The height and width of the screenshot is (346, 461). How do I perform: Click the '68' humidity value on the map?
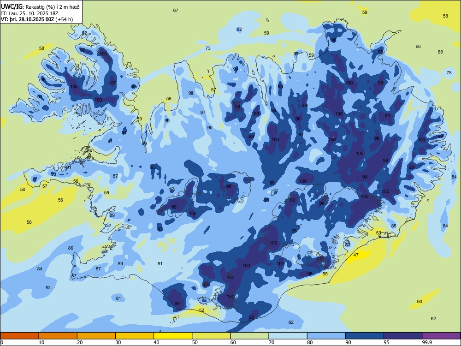pos(440,52)
